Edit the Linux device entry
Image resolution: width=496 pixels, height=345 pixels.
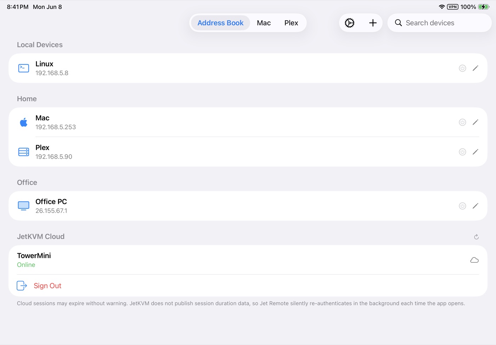point(475,68)
